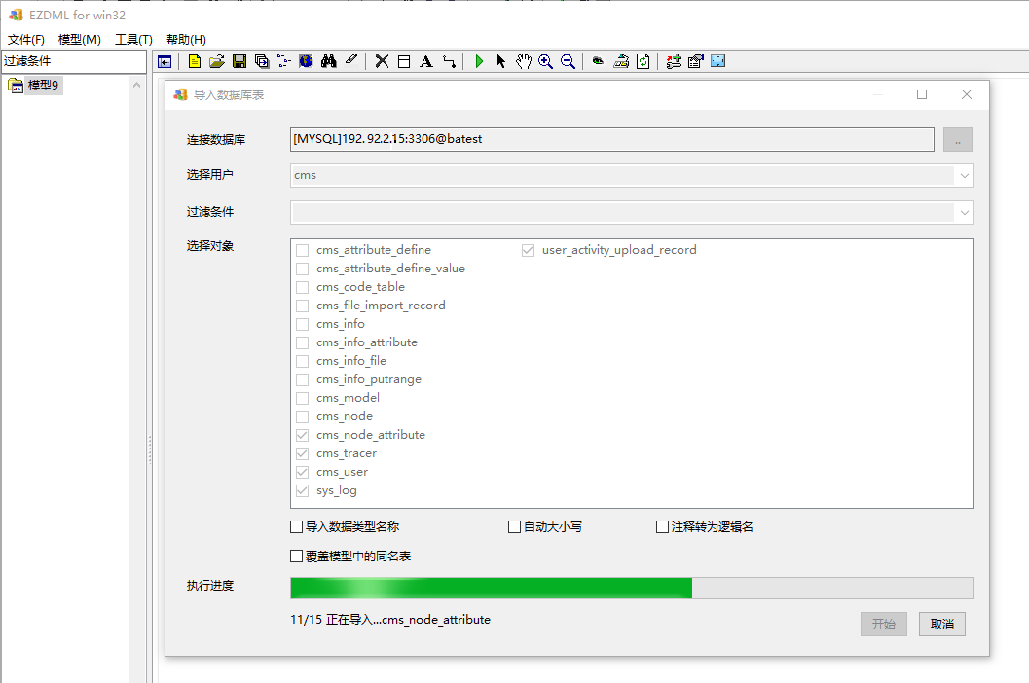1029x683 pixels.
Task: Check the cms_info_file checkbox
Action: coord(302,362)
